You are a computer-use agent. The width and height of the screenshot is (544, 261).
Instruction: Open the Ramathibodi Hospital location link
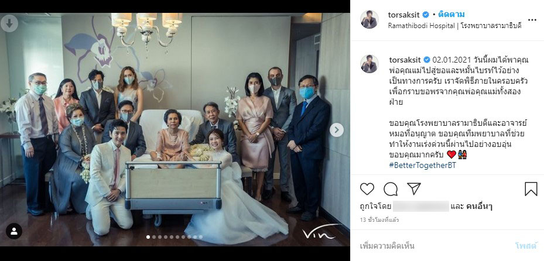[x=454, y=26]
